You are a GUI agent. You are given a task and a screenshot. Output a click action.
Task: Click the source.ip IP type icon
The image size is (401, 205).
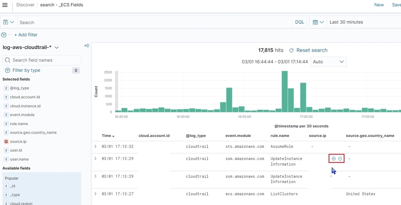click(6, 142)
